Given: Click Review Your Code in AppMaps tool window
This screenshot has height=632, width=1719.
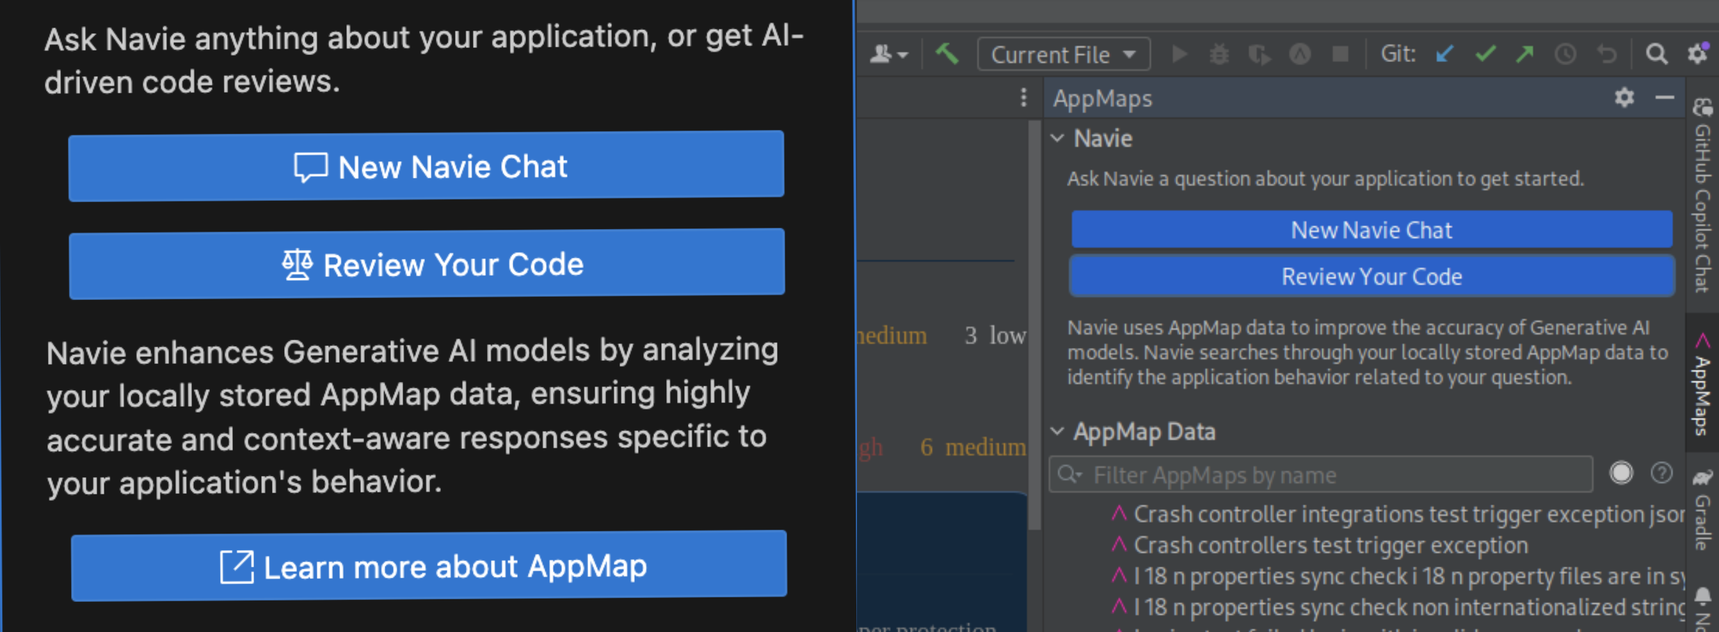Looking at the screenshot, I should coord(1372,277).
